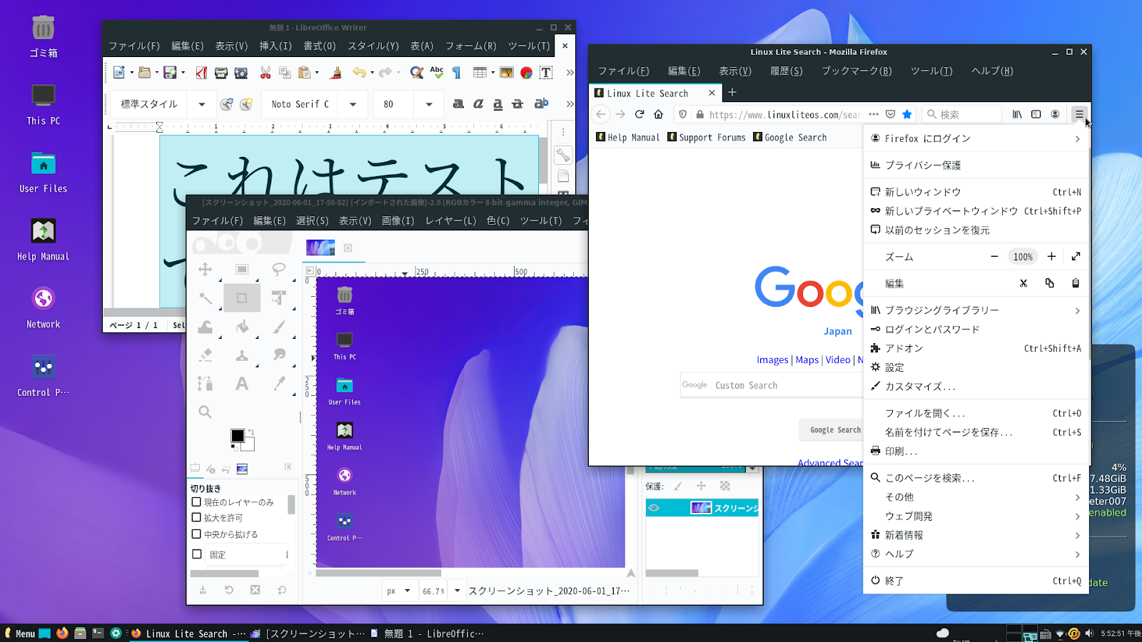Toggle Strikethrough formatting in Writer
Screen dimensions: 1142x642
point(518,104)
